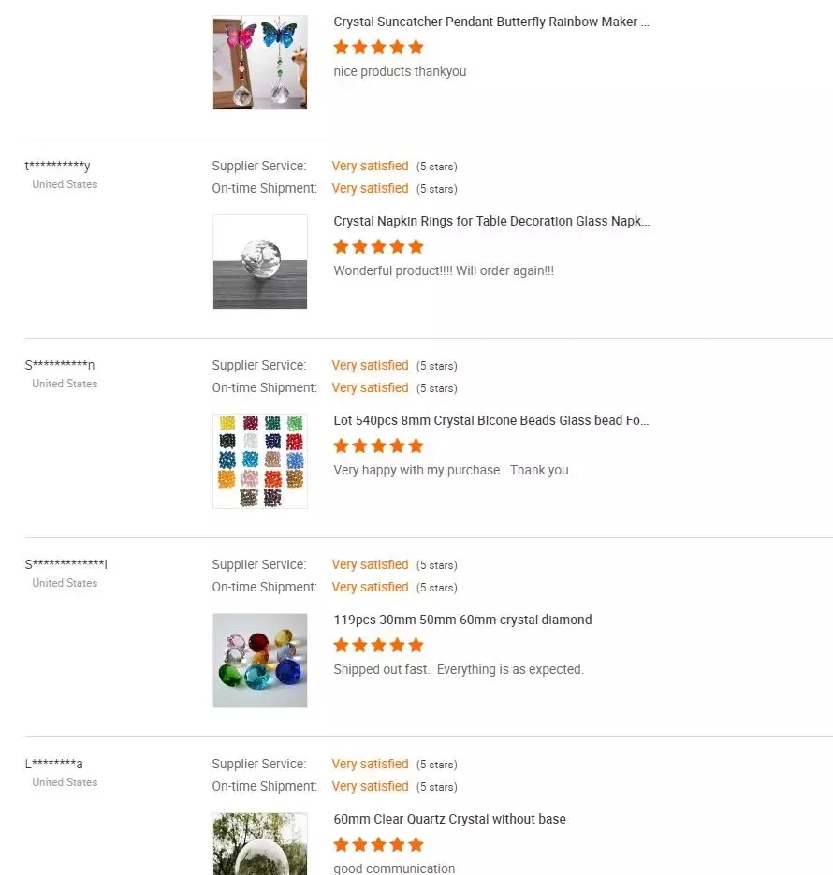833x875 pixels.
Task: Click the colored crystal diamonds thumbnail
Action: 259,660
